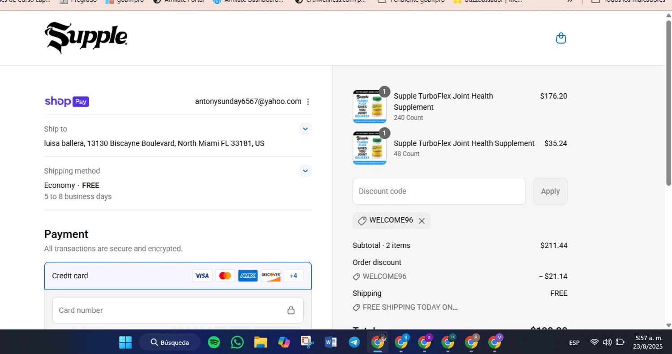Switch to the active Chrome window in taskbar
672x354 pixels.
[x=378, y=342]
